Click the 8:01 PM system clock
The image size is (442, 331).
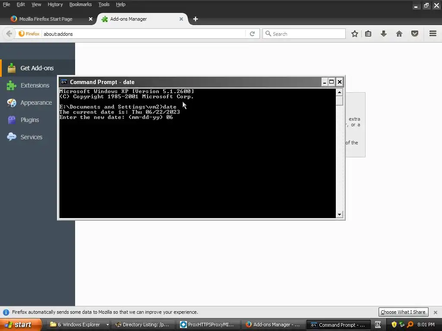click(x=426, y=325)
